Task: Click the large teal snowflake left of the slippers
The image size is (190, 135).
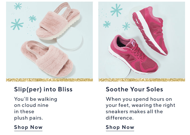Action: [17, 24]
